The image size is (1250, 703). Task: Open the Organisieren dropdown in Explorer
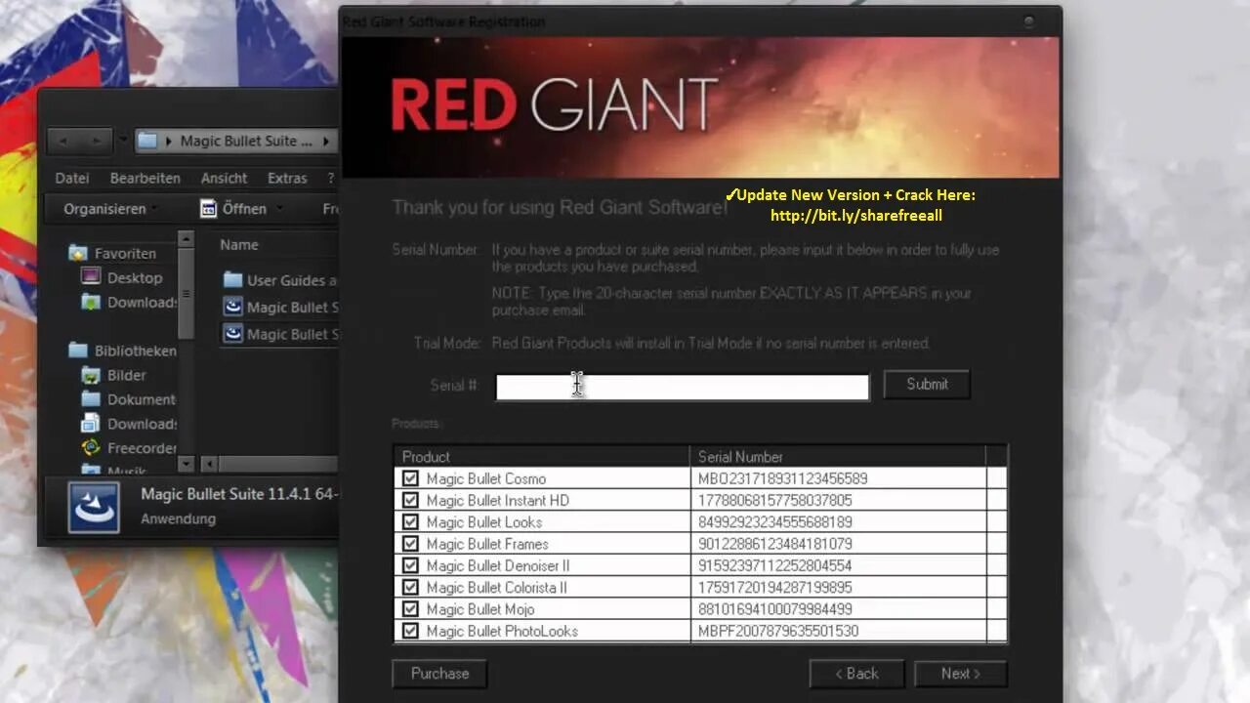coord(110,208)
